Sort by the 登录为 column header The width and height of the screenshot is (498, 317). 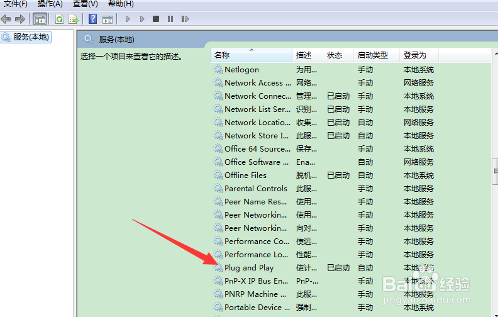[419, 55]
